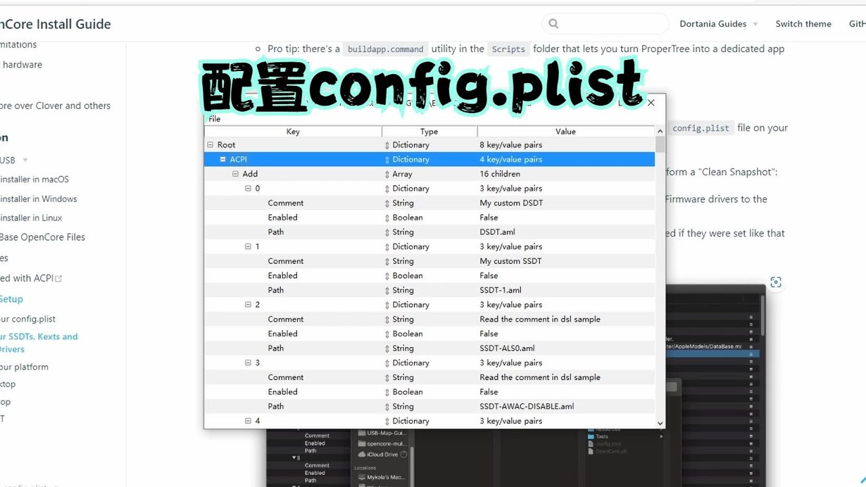Open 'installer in Windows' sidebar link
866x487 pixels.
pyautogui.click(x=39, y=199)
